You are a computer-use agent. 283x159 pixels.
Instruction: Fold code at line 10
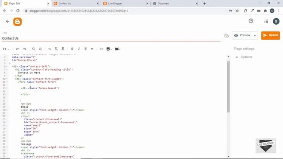(x=7, y=79)
